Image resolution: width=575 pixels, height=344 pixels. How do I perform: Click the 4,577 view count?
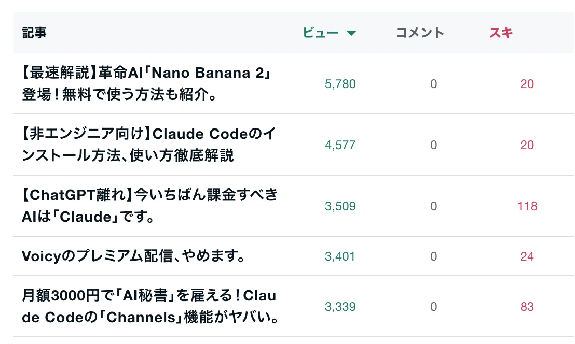pyautogui.click(x=340, y=145)
